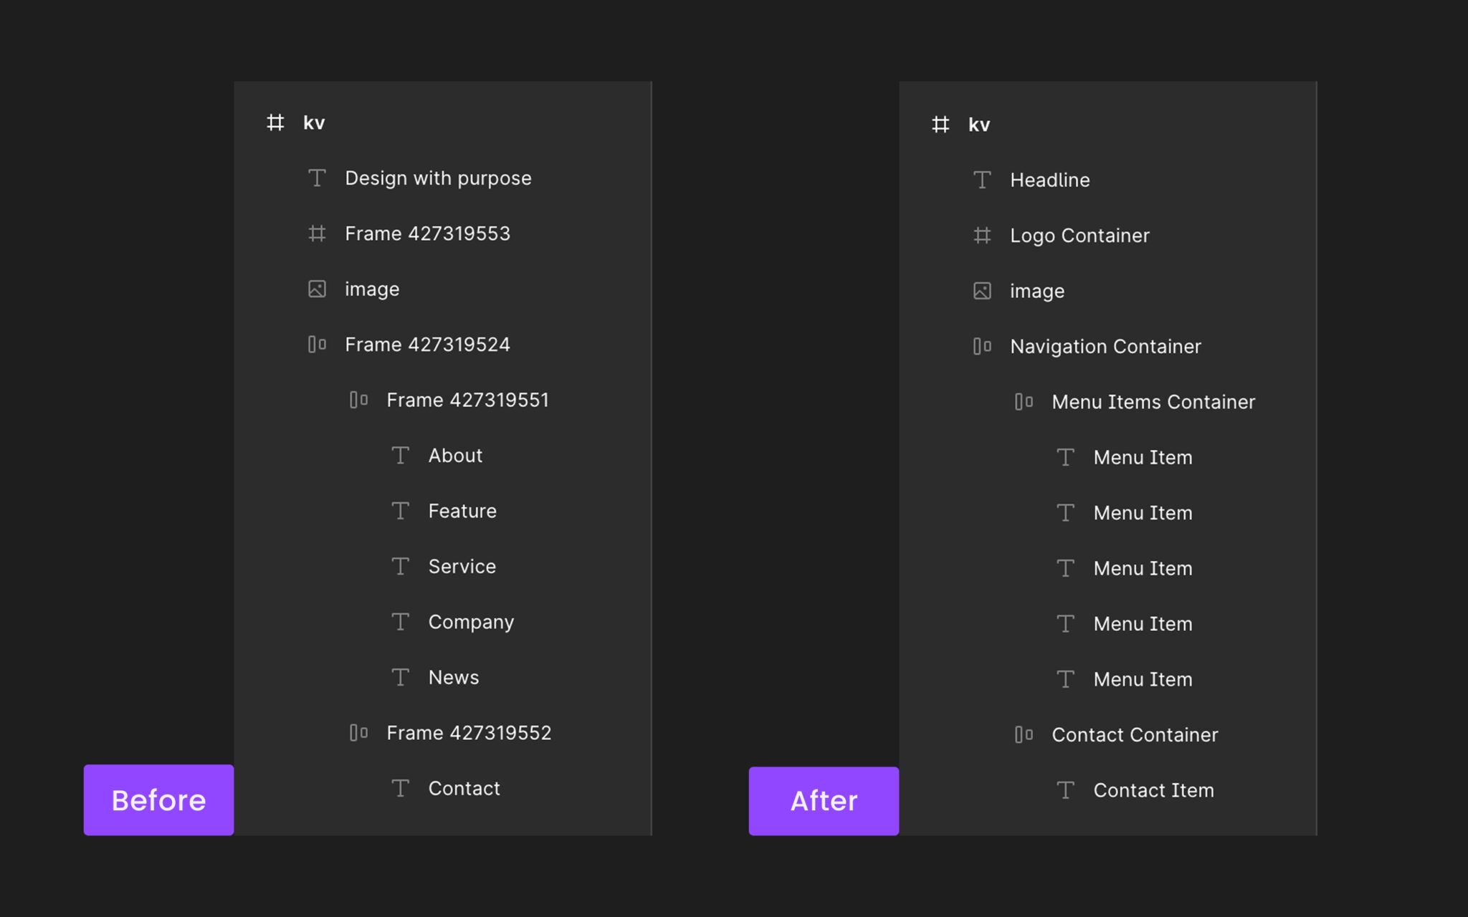Screen dimensions: 1468x917
Task: Click auto-layout icon beside Frame 427319524
Action: (x=317, y=345)
